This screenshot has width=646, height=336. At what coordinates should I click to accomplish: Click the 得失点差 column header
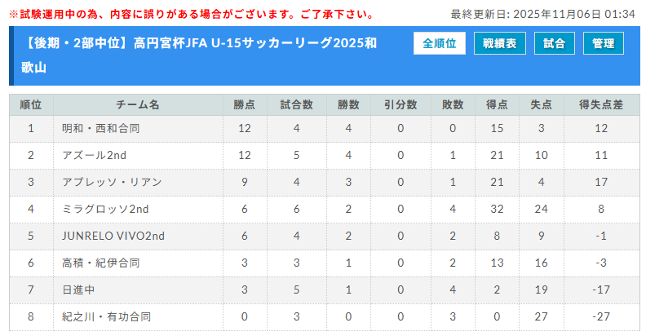[601, 105]
